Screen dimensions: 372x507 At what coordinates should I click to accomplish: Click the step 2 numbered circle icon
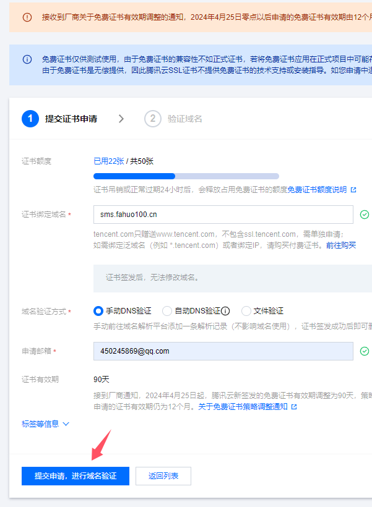(x=152, y=119)
